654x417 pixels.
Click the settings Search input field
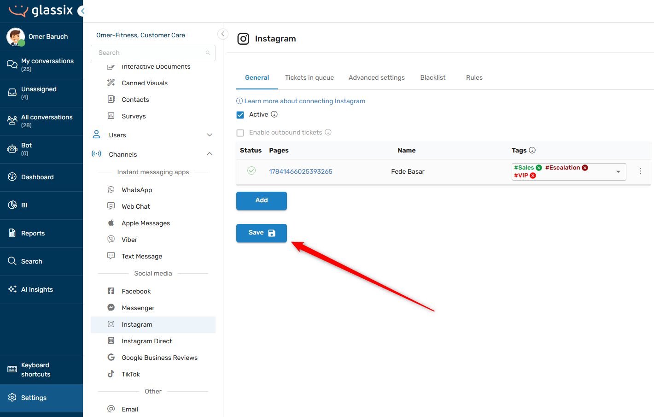pyautogui.click(x=153, y=53)
